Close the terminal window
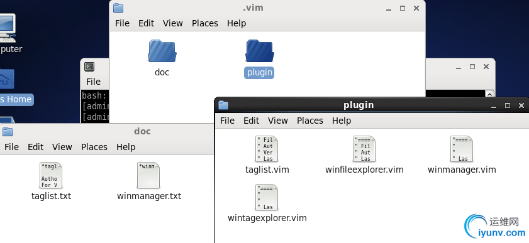Viewport: 529px width, 243px height. coord(486,67)
